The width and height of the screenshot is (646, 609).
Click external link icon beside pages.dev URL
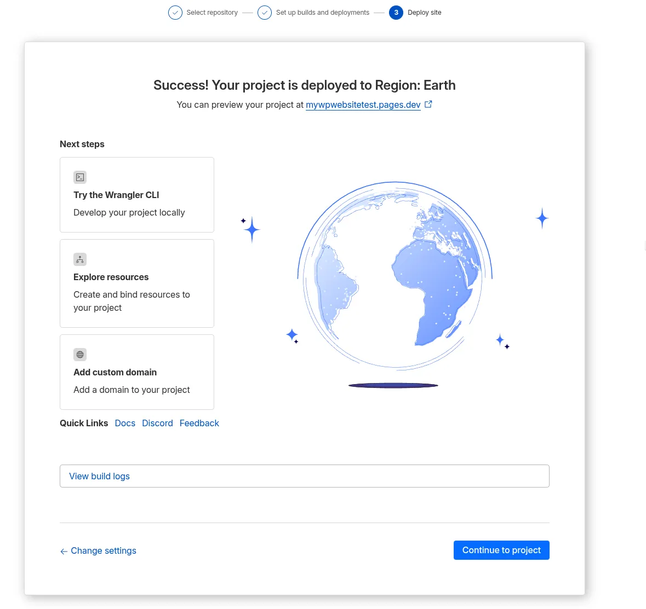click(428, 104)
